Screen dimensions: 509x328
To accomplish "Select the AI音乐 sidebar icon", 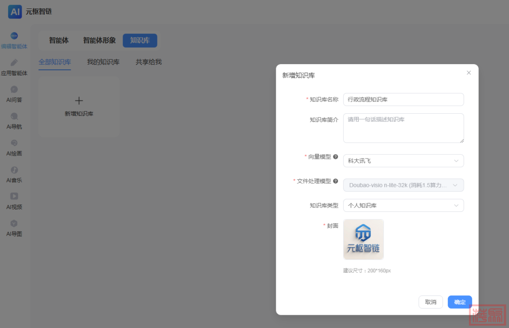I will (x=14, y=170).
